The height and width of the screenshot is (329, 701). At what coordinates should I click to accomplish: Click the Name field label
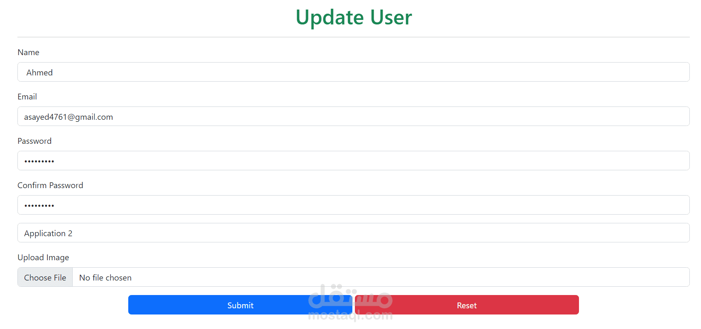[28, 53]
